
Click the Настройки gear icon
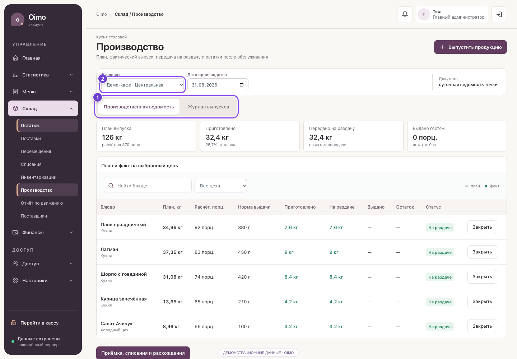point(15,280)
